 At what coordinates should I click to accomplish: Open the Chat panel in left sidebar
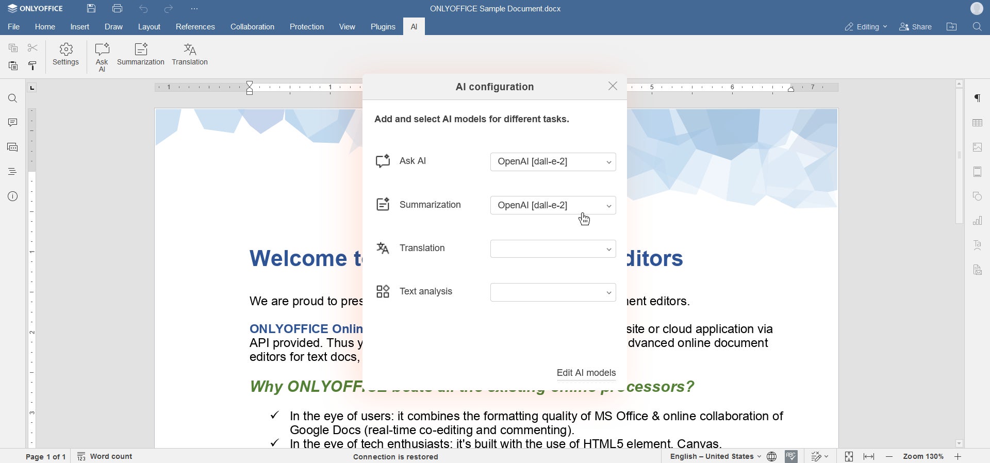tap(13, 147)
